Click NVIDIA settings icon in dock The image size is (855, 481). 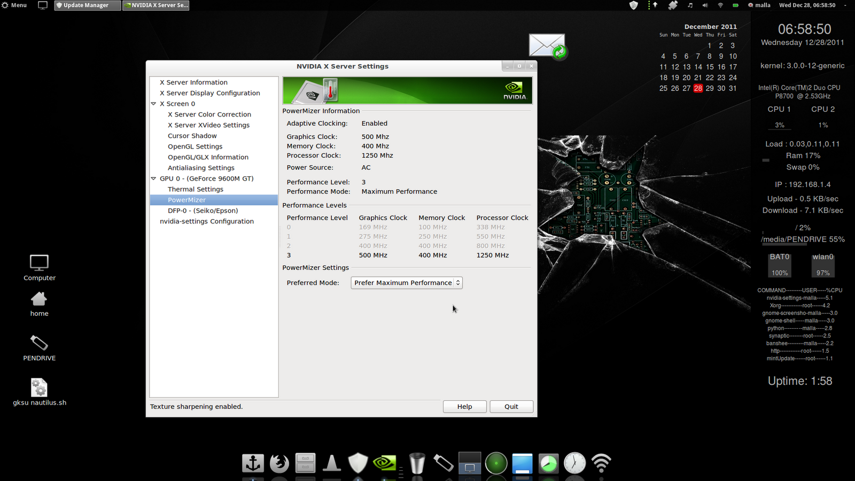point(385,463)
